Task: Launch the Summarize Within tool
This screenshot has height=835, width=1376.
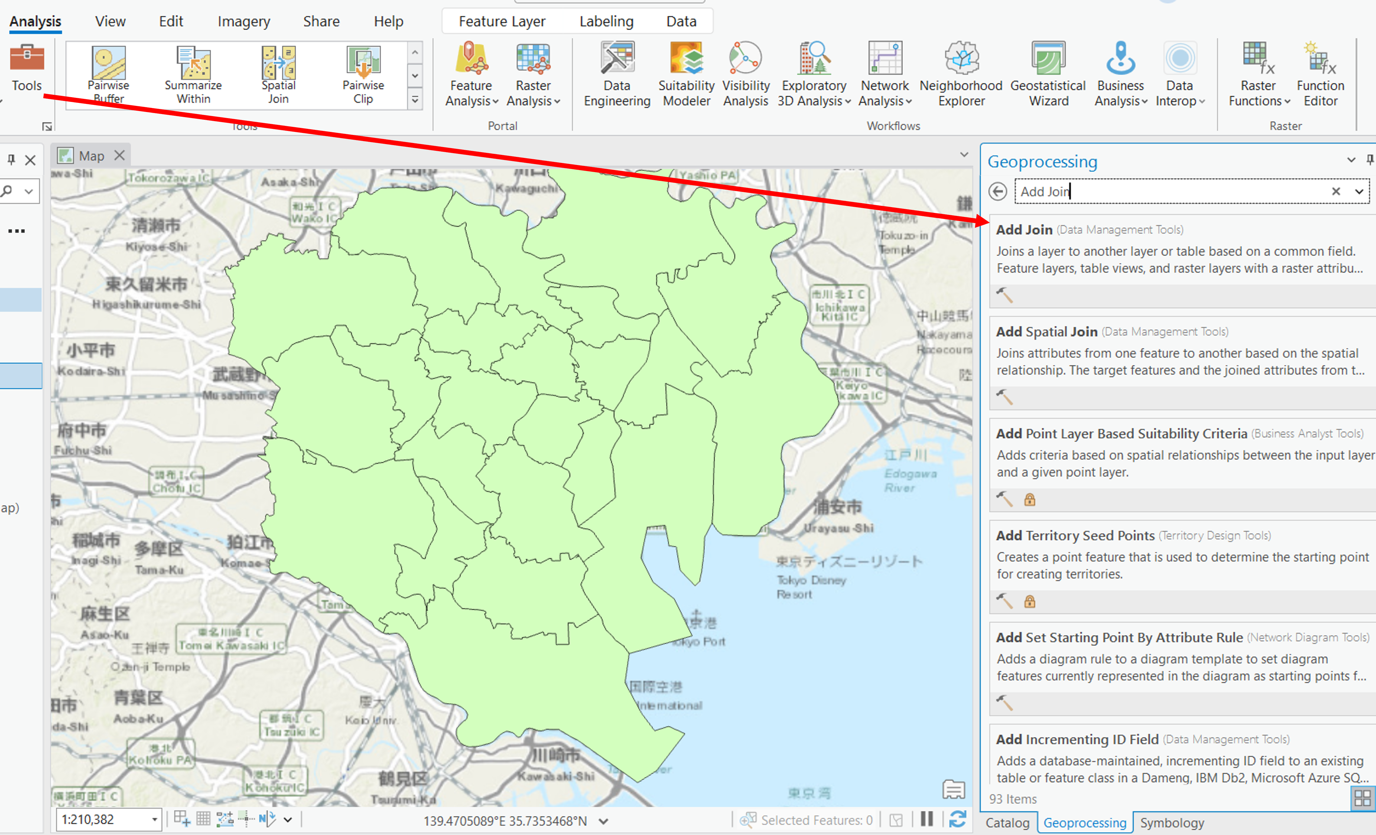Action: click(x=193, y=75)
